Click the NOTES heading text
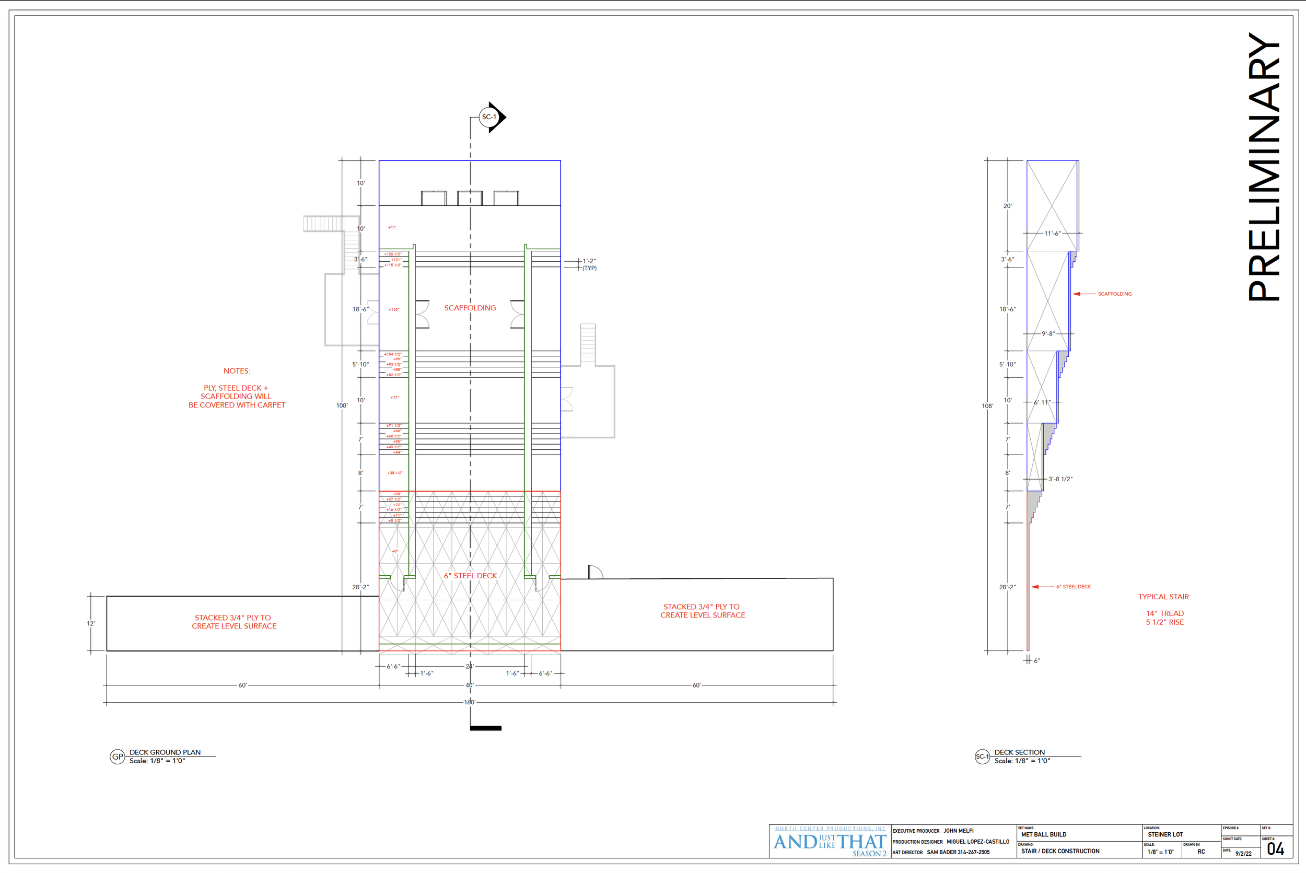Image resolution: width=1306 pixels, height=873 pixels. [x=237, y=371]
